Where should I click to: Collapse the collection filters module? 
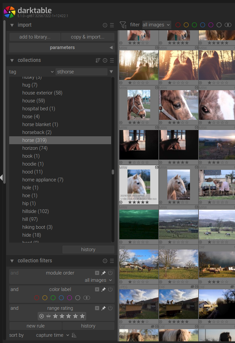(x=12, y=261)
